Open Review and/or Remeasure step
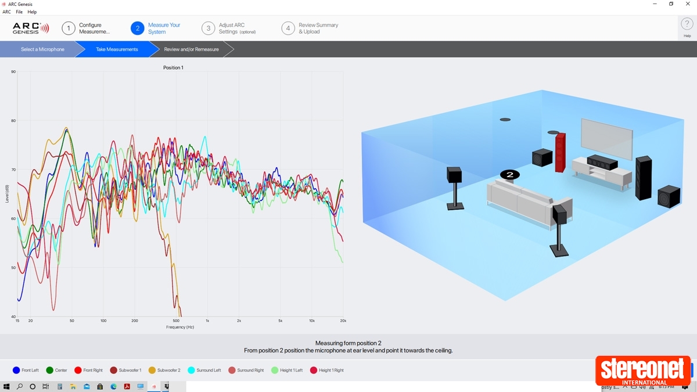Viewport: 697px width, 392px height. click(x=191, y=49)
